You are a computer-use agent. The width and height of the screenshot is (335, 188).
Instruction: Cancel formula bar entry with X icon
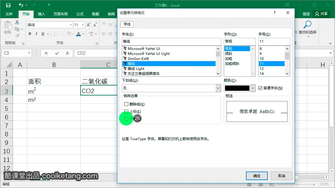point(46,53)
